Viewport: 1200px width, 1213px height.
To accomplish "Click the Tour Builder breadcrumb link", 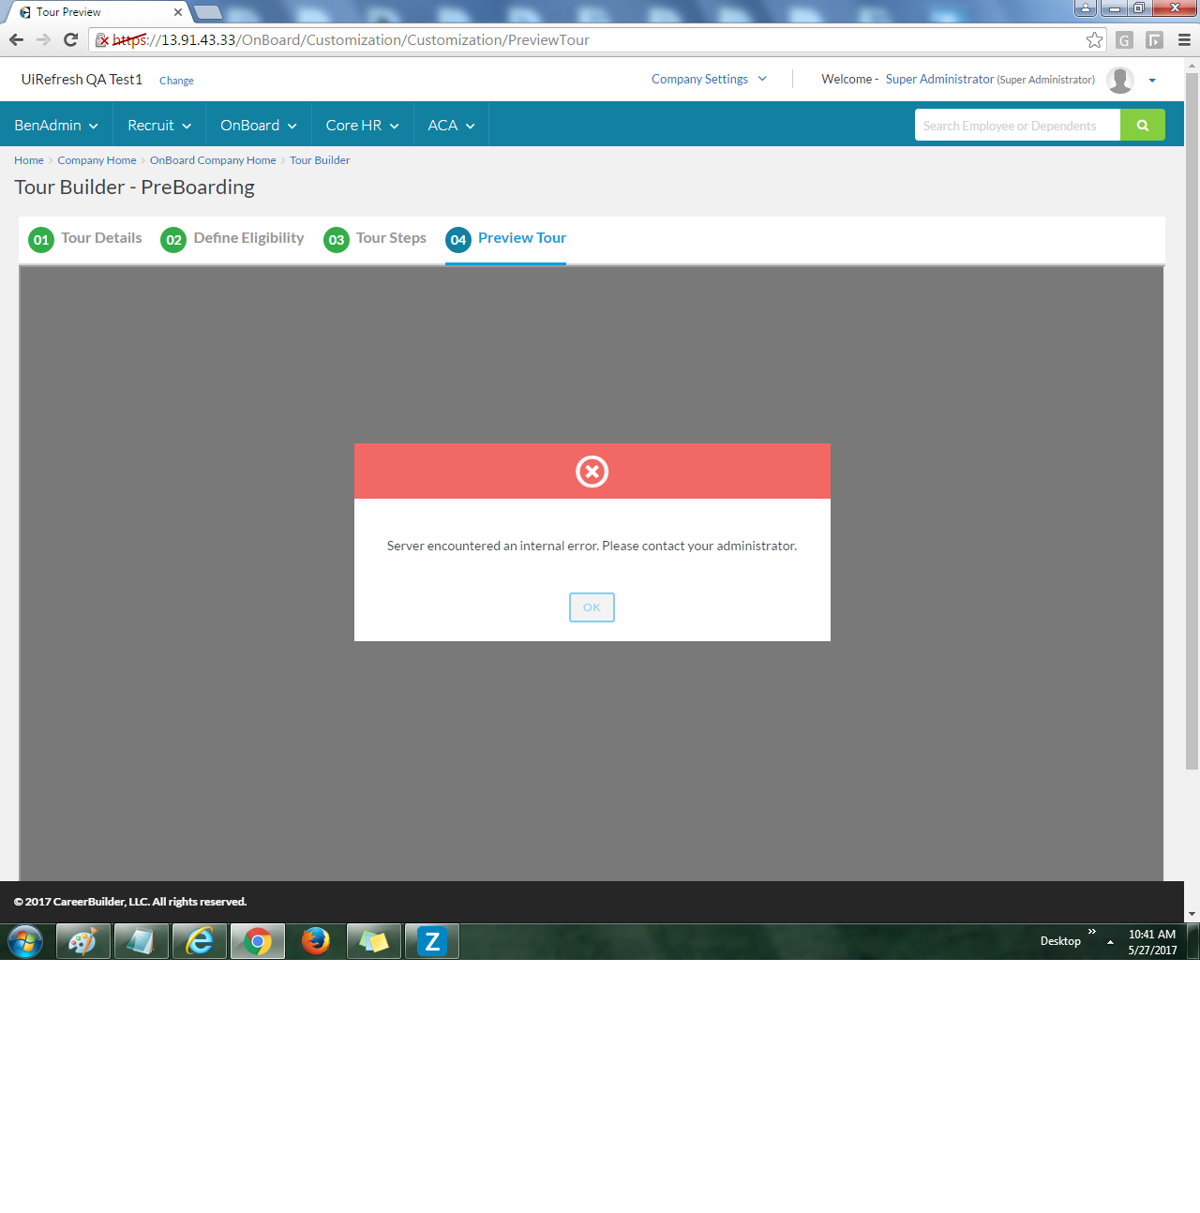I will click(320, 160).
